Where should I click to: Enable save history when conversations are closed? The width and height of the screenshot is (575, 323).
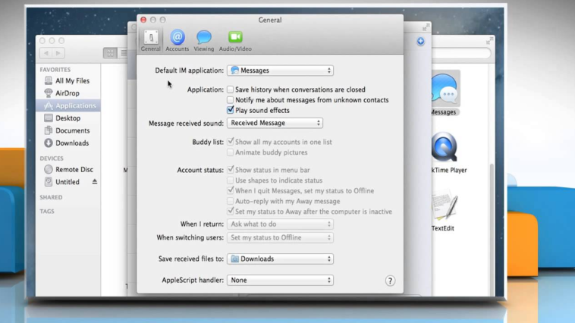[x=231, y=89]
